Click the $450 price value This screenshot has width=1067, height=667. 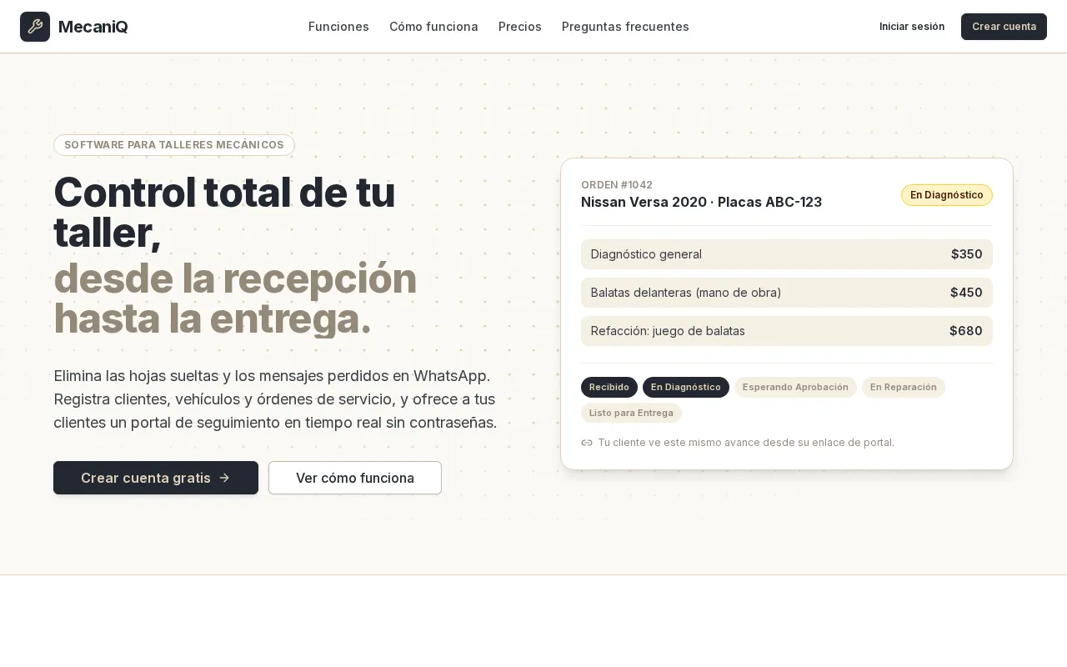click(x=966, y=293)
